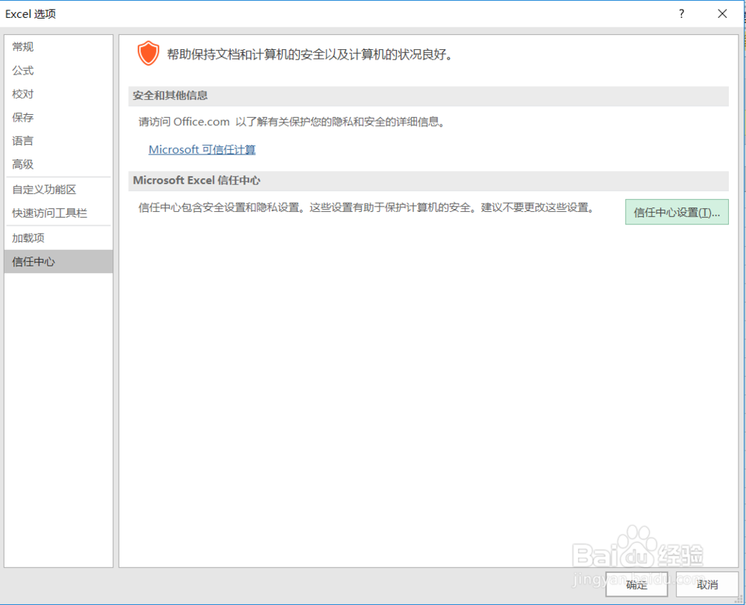
Task: Click the Microsoft Excel 信任中心 heading
Action: (x=196, y=181)
